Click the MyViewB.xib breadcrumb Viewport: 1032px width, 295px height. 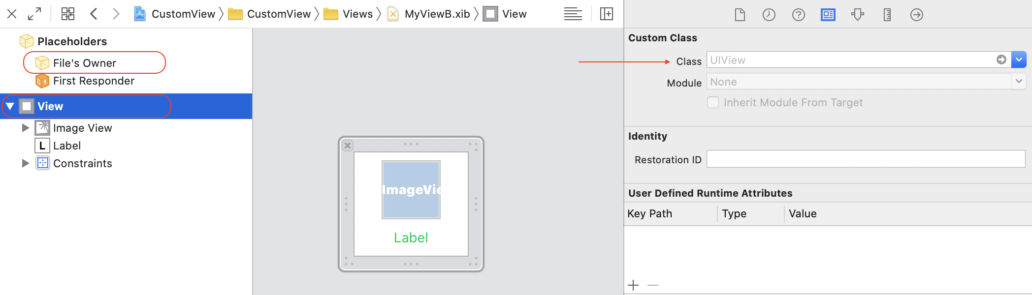[x=429, y=14]
